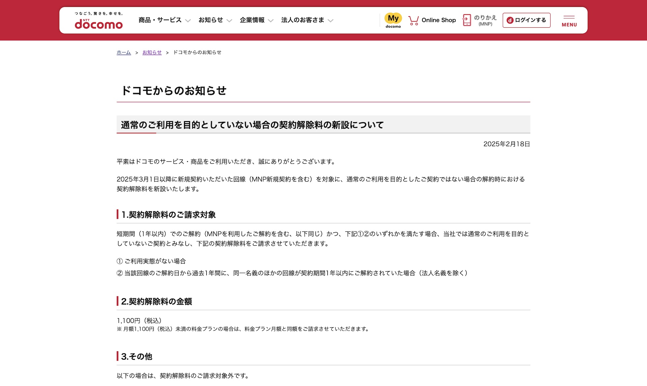Click the Online Shop cart icon
This screenshot has width=647, height=386.
tap(413, 21)
